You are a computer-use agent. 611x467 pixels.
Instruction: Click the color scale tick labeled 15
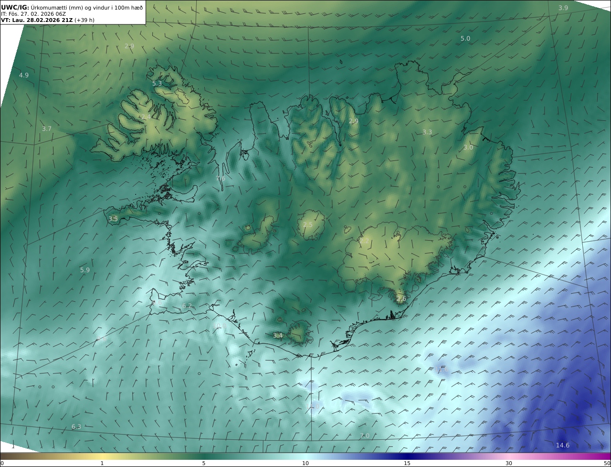coord(407,463)
